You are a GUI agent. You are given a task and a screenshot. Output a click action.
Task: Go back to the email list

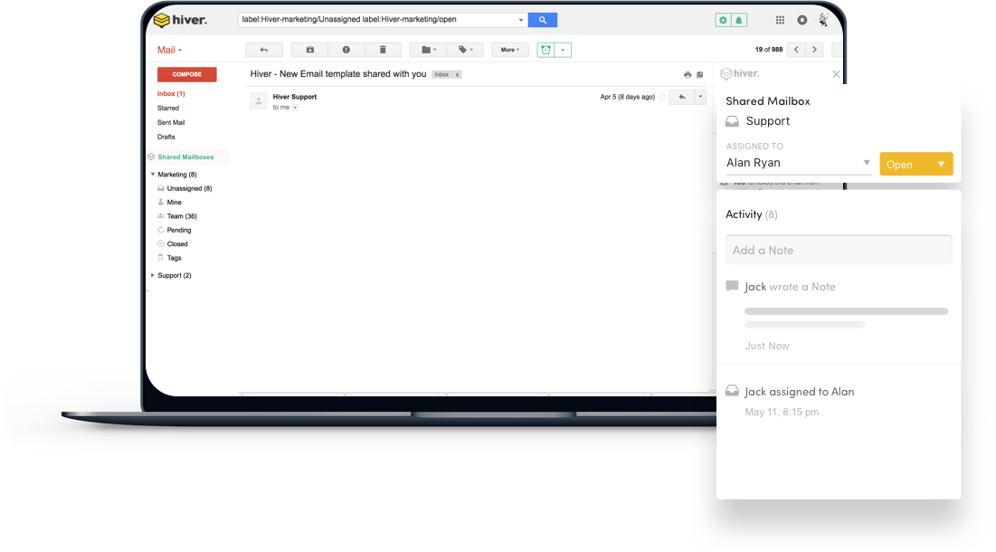pyautogui.click(x=264, y=50)
